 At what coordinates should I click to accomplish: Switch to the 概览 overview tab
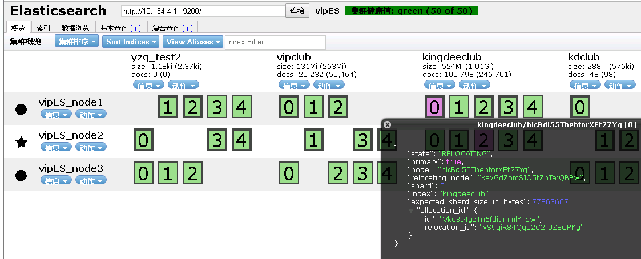click(18, 28)
